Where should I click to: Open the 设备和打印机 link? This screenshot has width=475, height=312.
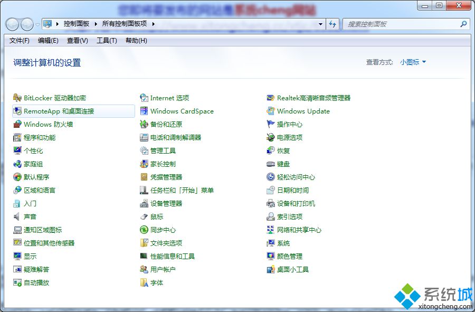click(296, 204)
